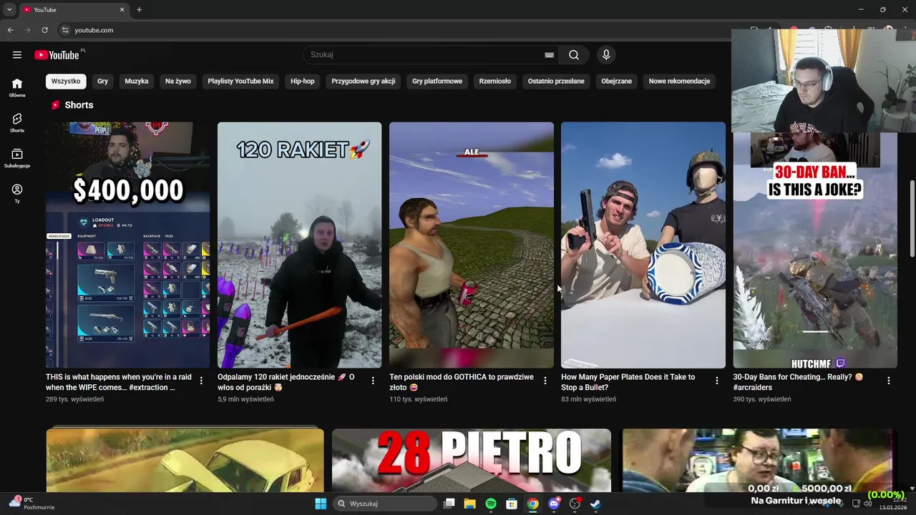This screenshot has height=515, width=916.
Task: Click the YouTube logo
Action: (x=57, y=55)
